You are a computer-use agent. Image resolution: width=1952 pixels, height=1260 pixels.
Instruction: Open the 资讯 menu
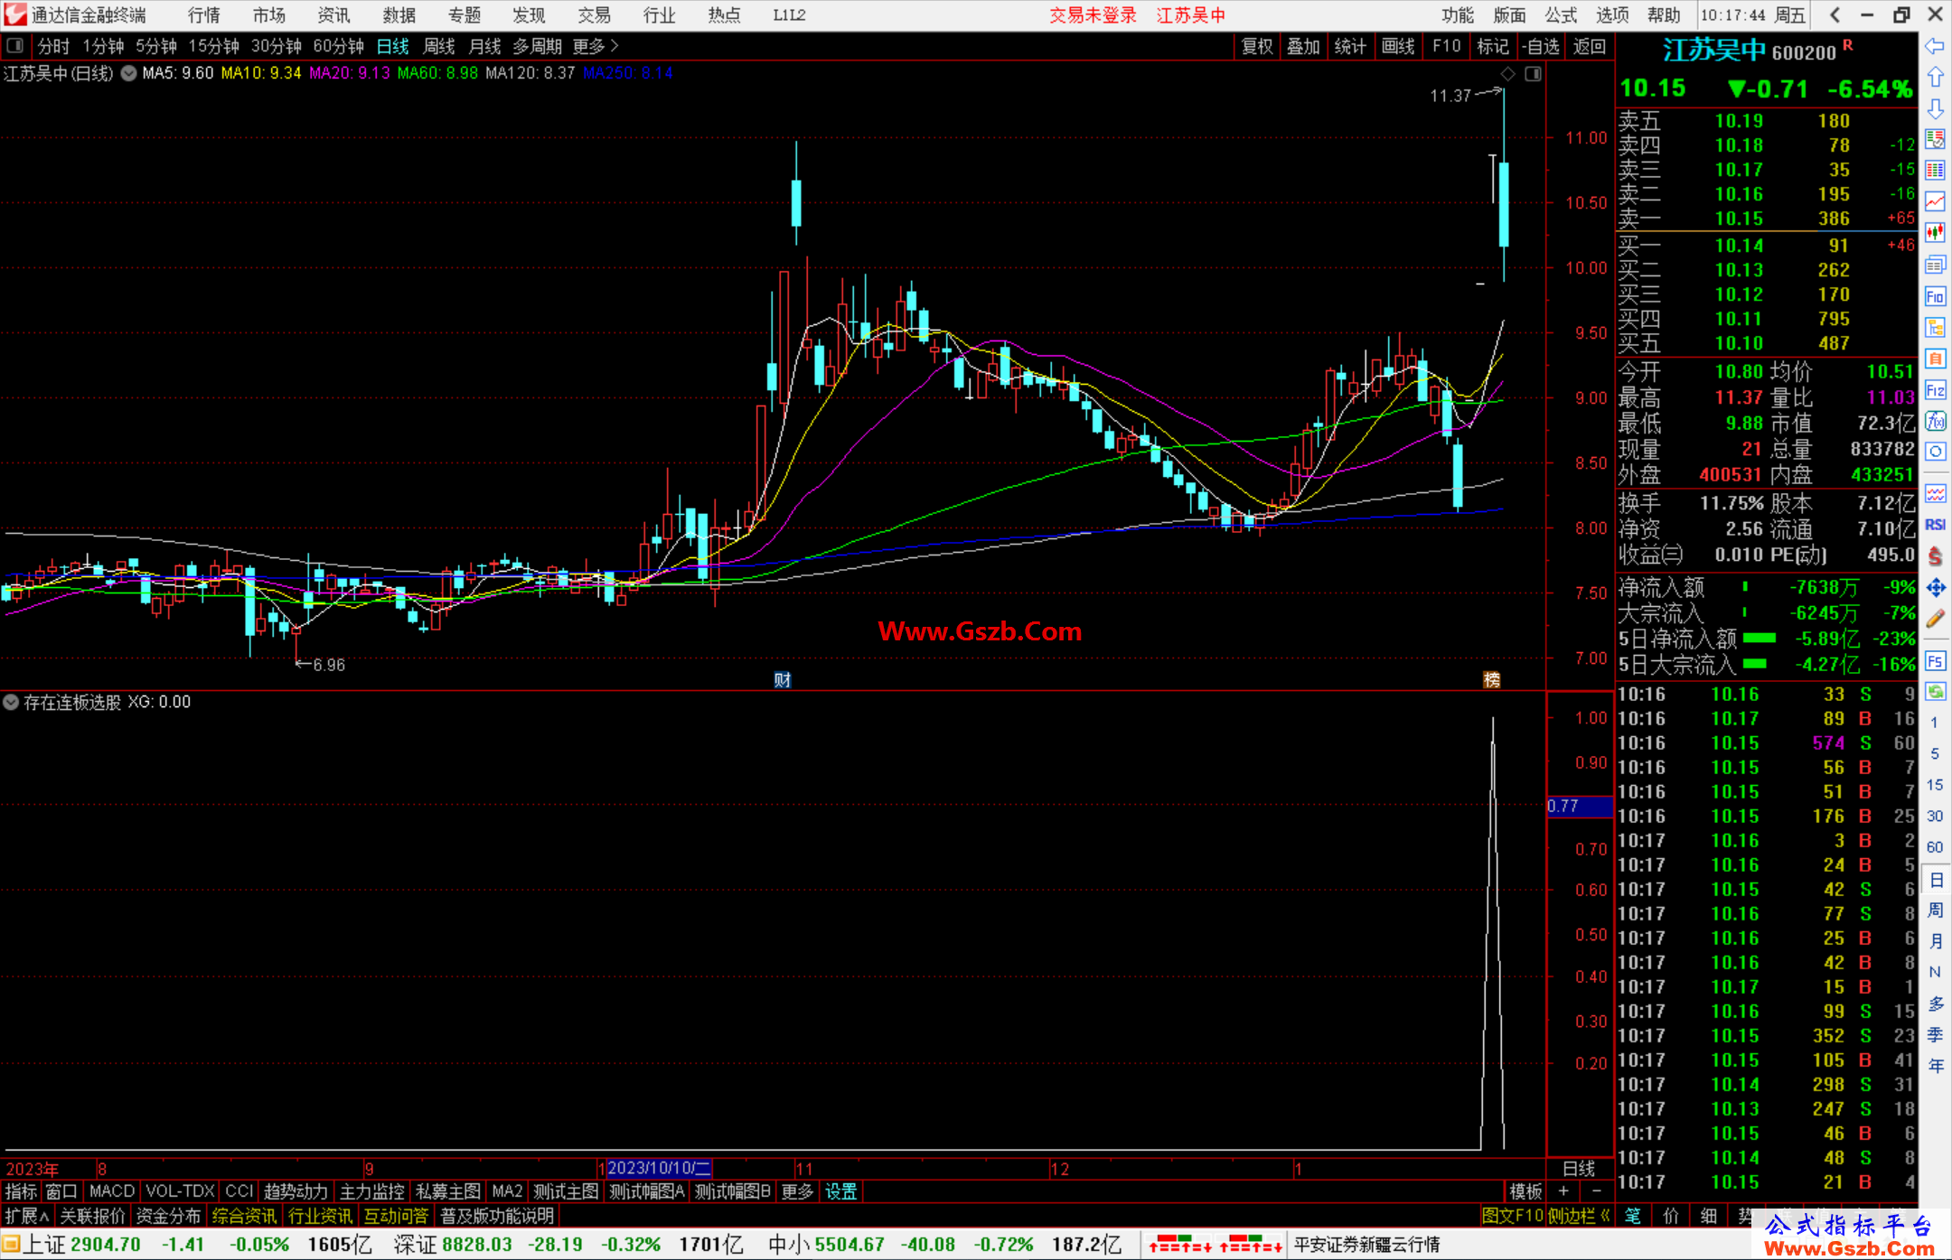pyautogui.click(x=334, y=15)
